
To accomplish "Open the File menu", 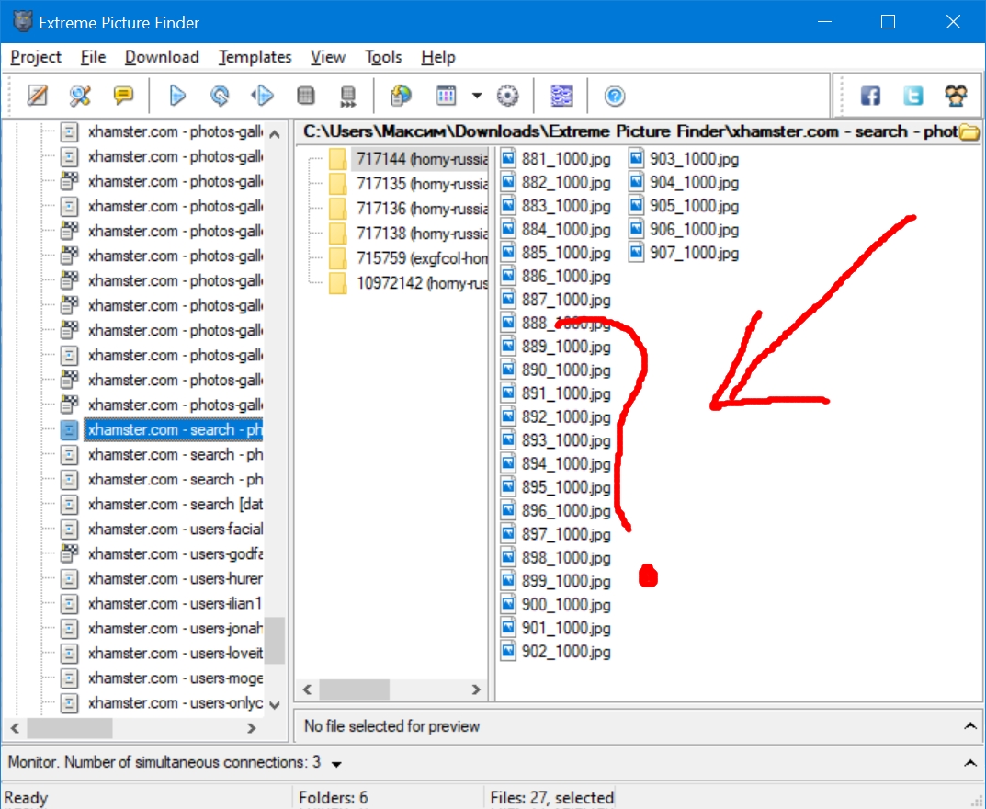I will pyautogui.click(x=93, y=57).
